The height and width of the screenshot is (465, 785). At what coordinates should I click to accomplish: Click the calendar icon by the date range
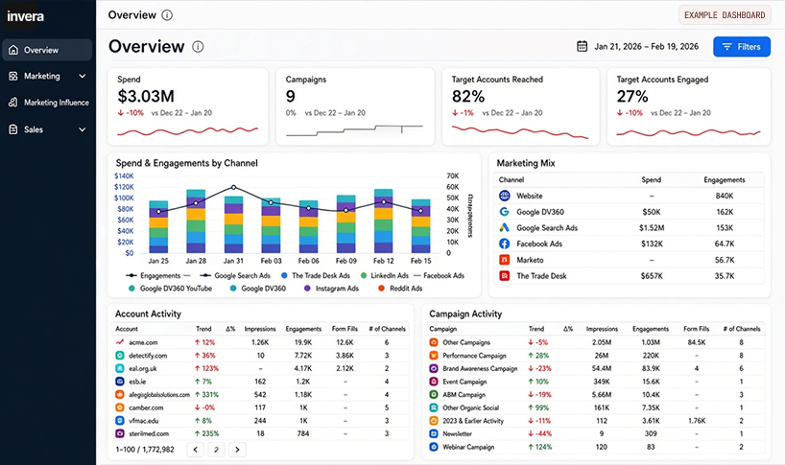tap(582, 46)
